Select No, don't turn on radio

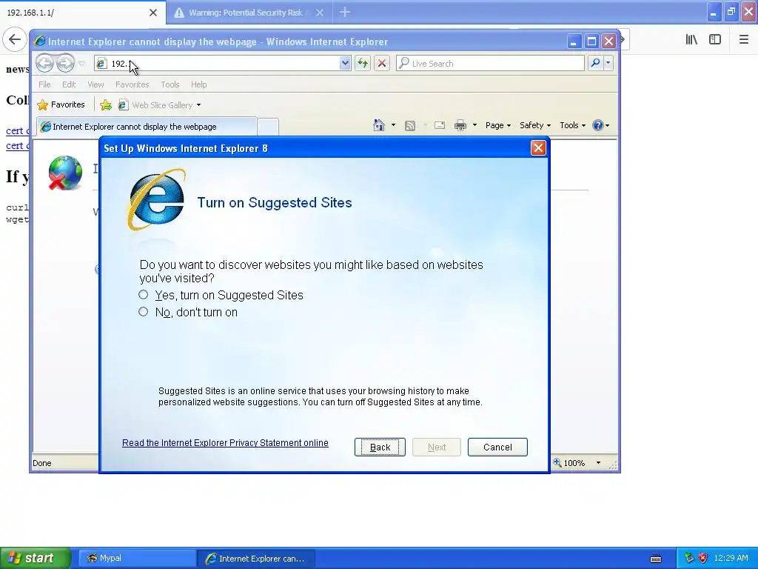[x=143, y=312]
